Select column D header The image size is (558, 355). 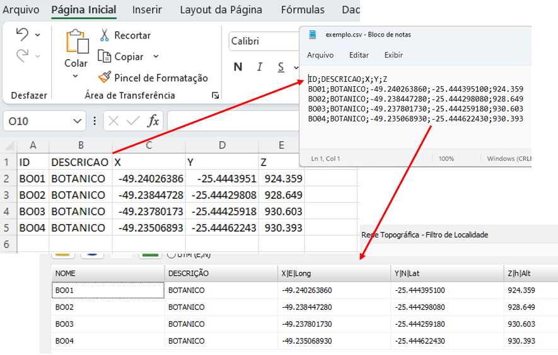(222, 145)
